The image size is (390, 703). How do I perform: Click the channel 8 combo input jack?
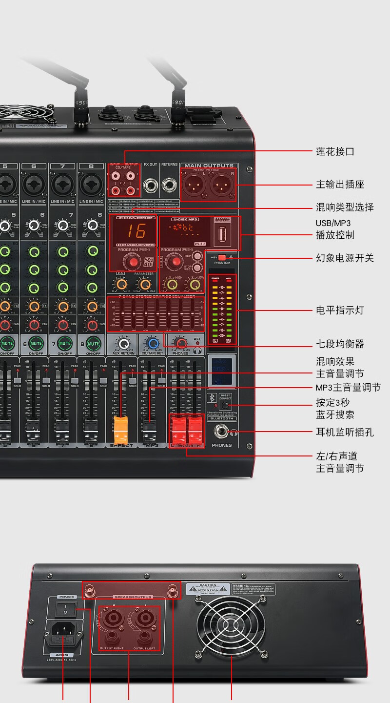click(91, 185)
